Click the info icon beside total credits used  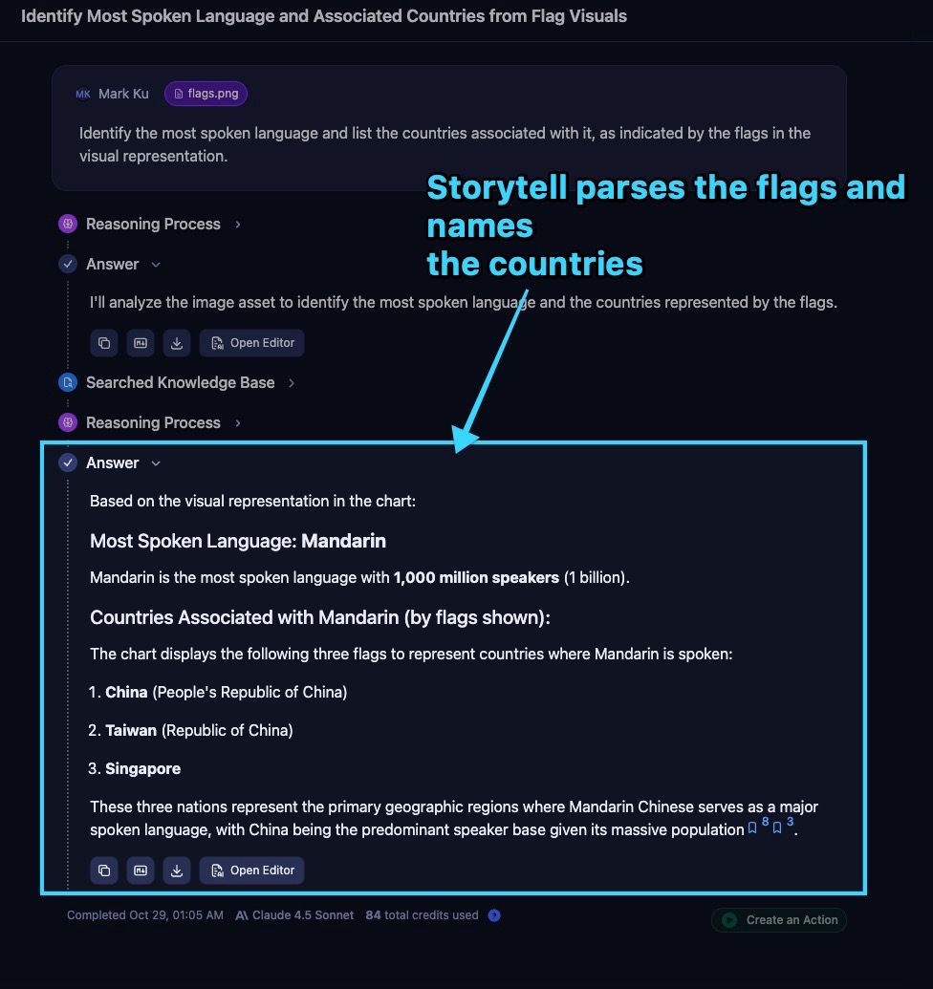(x=494, y=915)
